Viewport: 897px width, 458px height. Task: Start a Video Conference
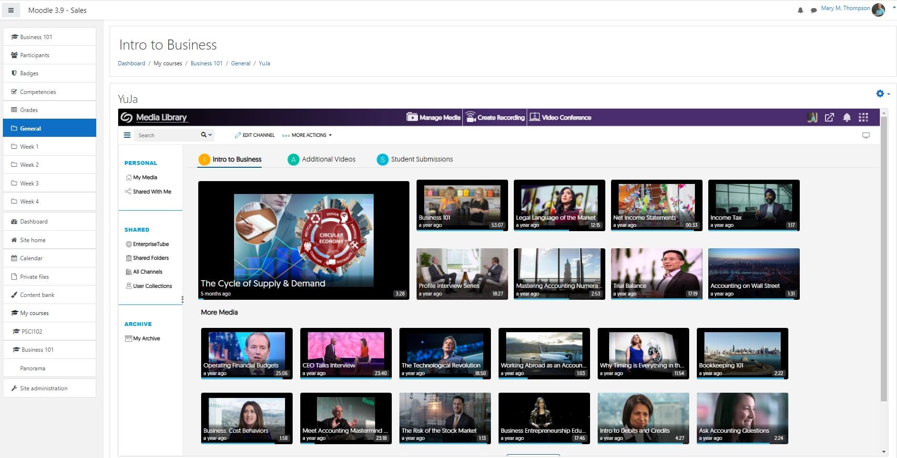(x=560, y=117)
